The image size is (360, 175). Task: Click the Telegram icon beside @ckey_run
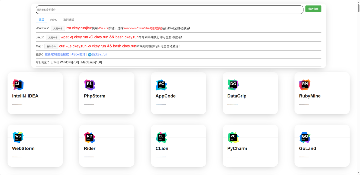click(90, 55)
